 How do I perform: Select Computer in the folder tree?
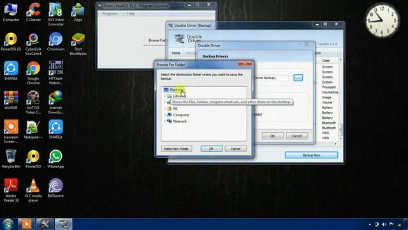click(x=181, y=115)
